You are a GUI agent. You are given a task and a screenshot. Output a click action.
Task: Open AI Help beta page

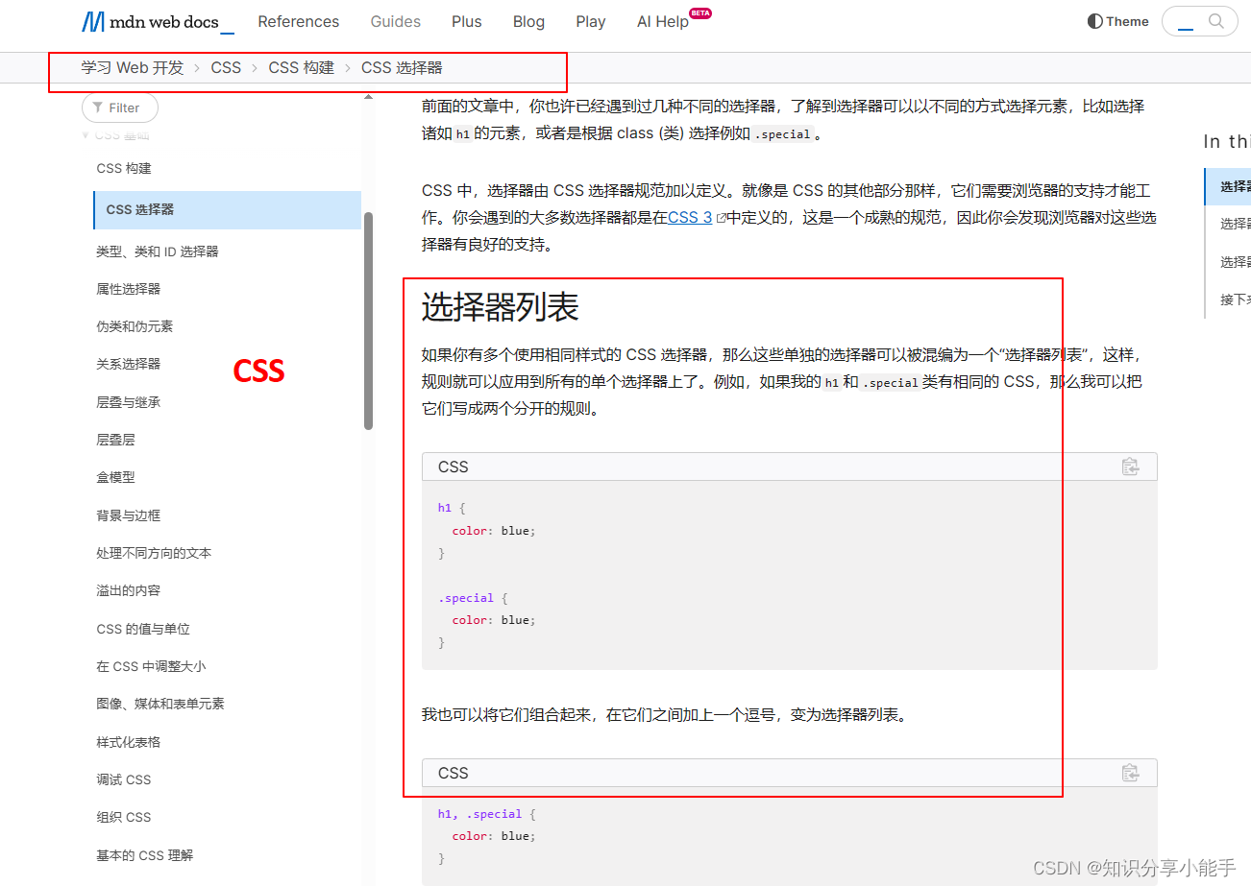tap(673, 20)
